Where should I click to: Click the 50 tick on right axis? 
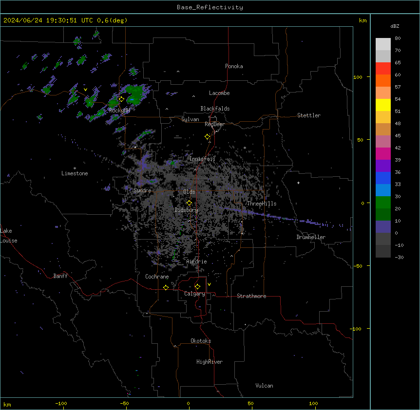[360, 140]
